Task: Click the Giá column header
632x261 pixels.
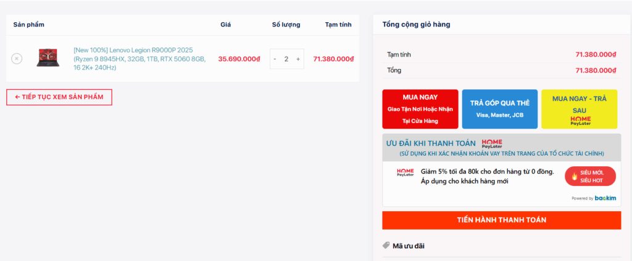Action: point(226,25)
